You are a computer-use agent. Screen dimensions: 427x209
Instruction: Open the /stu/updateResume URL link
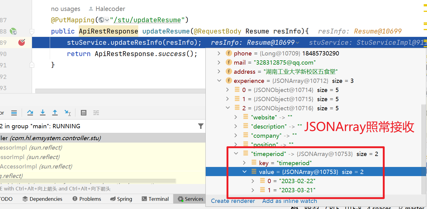[x=147, y=20]
